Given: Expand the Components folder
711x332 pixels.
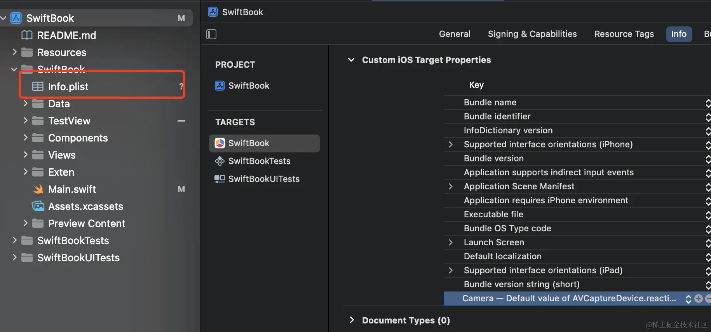Looking at the screenshot, I should click(x=25, y=137).
